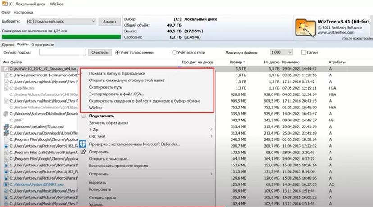Click the icon of the SoftwareDistribution row
This screenshot has width=373, height=207.
point(6,114)
